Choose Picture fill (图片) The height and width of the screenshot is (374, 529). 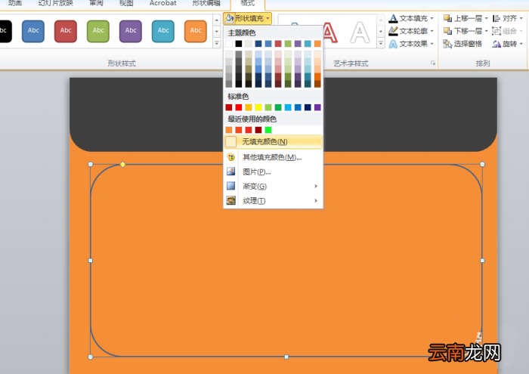click(x=273, y=172)
